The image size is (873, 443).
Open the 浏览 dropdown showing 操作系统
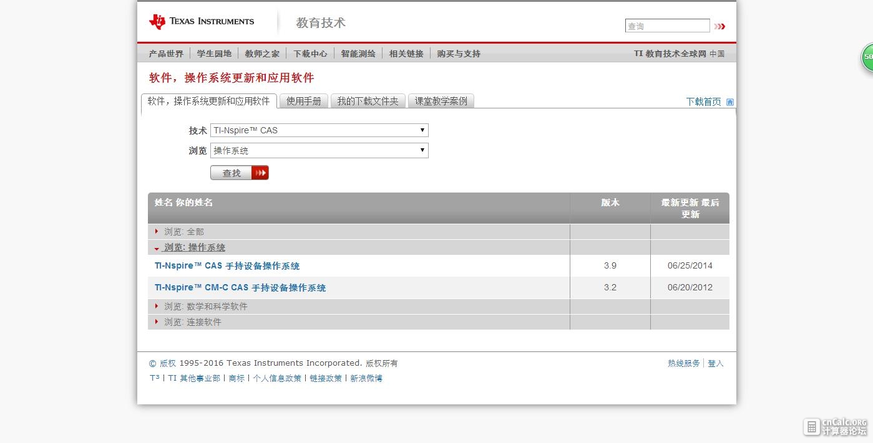(319, 150)
